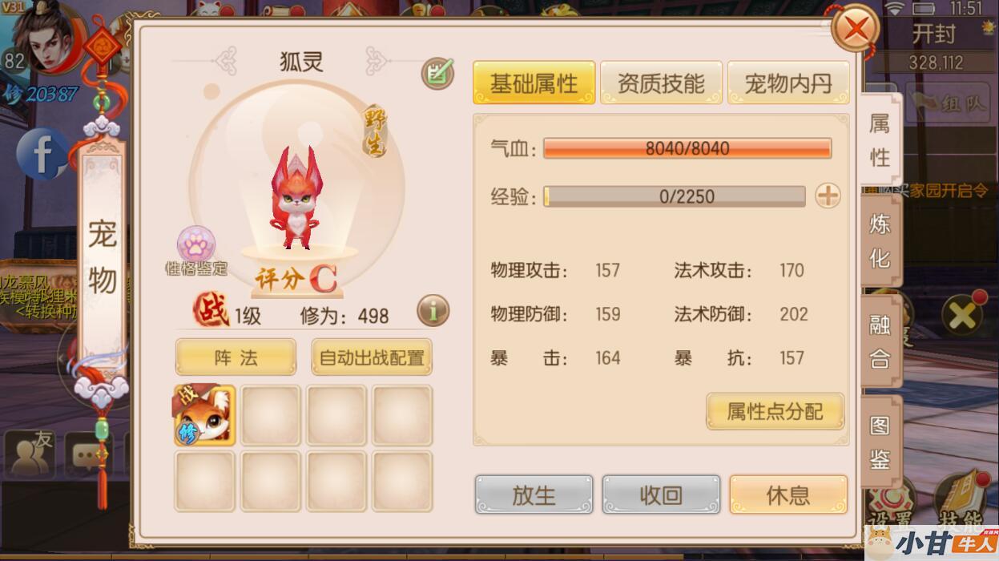
Task: Switch to 宠物内丹 tab
Action: tap(788, 83)
